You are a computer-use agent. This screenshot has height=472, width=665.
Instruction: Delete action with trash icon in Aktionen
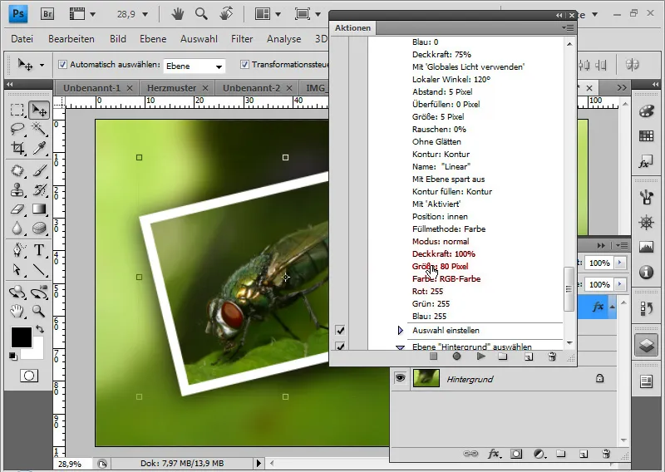click(x=552, y=356)
